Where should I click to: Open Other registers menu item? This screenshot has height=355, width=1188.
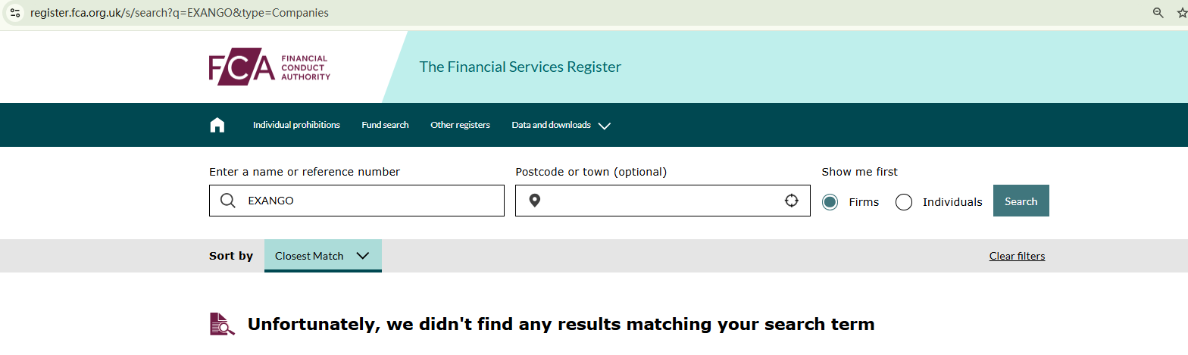[460, 125]
